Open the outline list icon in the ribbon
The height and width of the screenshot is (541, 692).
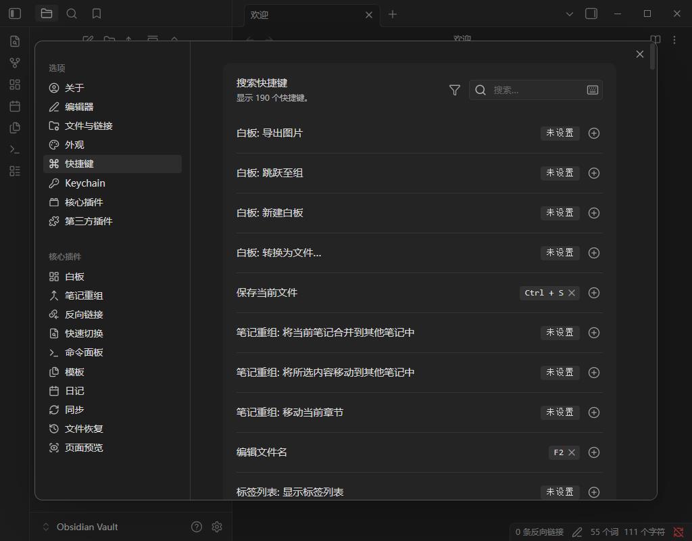[15, 171]
